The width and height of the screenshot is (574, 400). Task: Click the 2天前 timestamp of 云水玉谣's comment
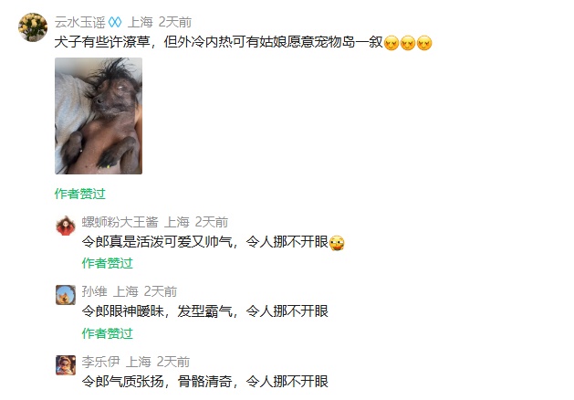pyautogui.click(x=175, y=22)
